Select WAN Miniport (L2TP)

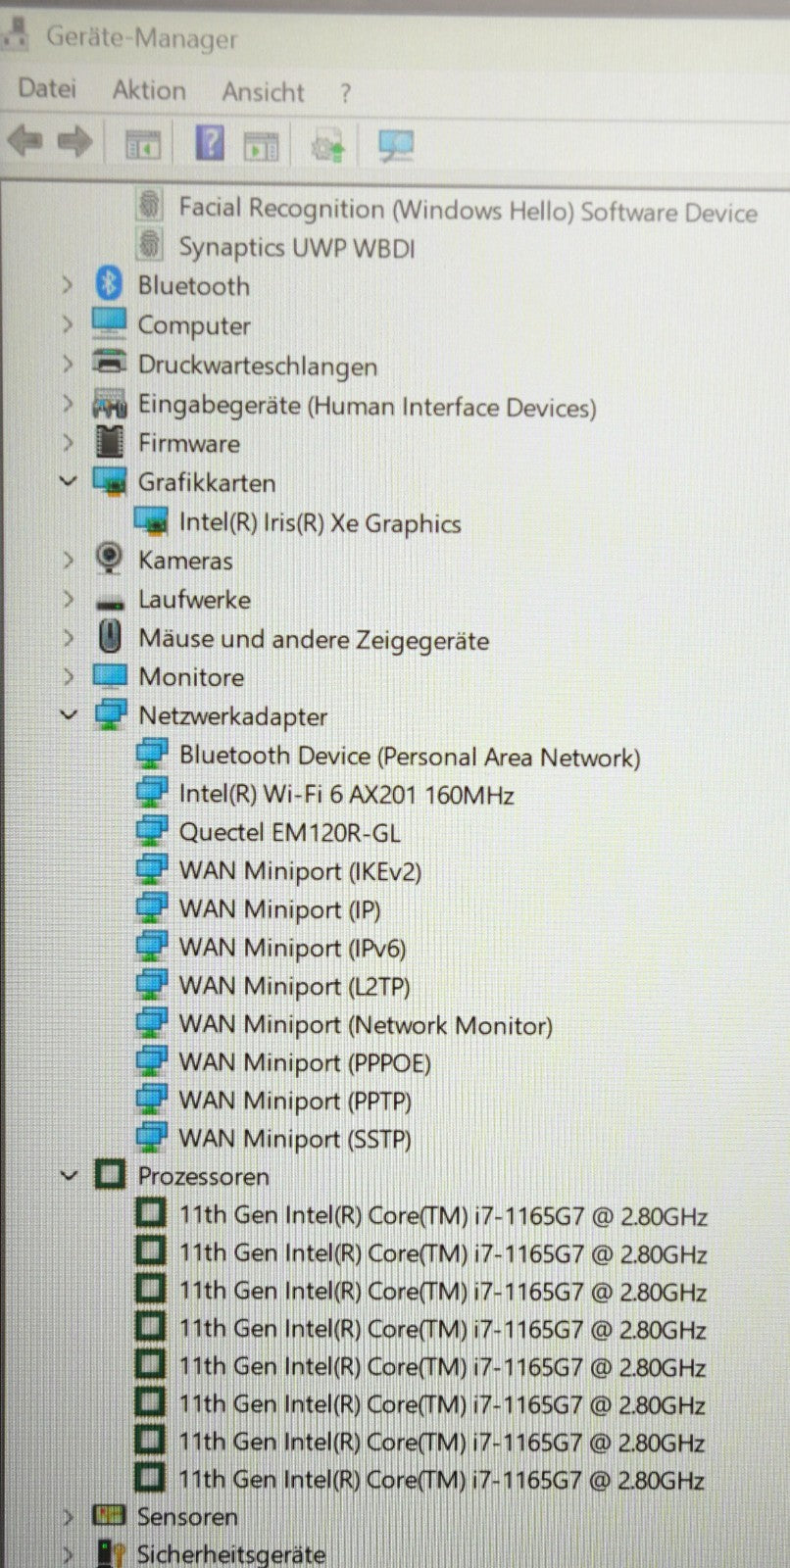294,986
